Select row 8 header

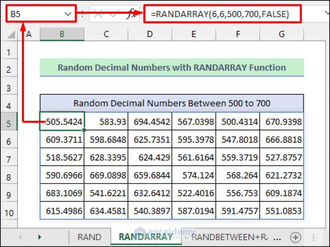(9, 175)
